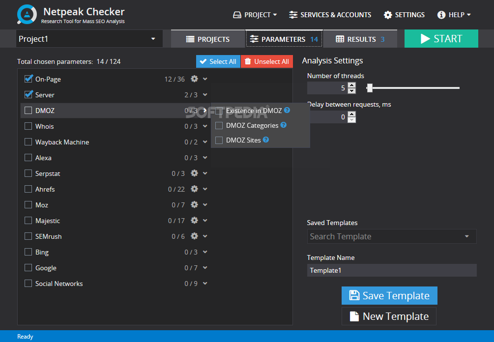Viewport: 494px width, 342px height.
Task: Enable the Alexa checkbox
Action: (29, 157)
